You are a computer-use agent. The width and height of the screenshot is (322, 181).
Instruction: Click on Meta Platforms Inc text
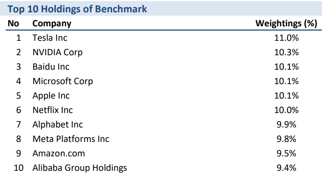[x=71, y=139]
